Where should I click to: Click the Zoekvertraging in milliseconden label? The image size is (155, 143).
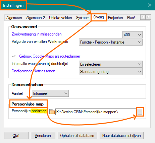click(x=37, y=34)
